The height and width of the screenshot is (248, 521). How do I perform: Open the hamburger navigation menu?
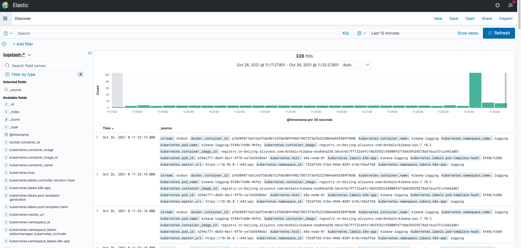click(5, 18)
